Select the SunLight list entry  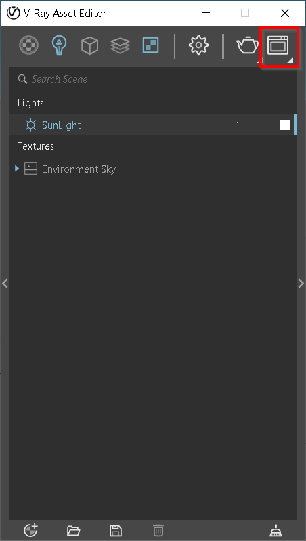tap(153, 125)
